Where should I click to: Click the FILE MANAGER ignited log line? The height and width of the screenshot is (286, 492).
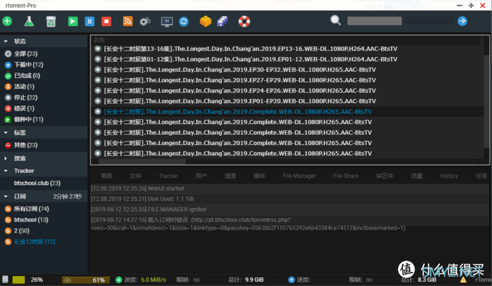[289, 209]
